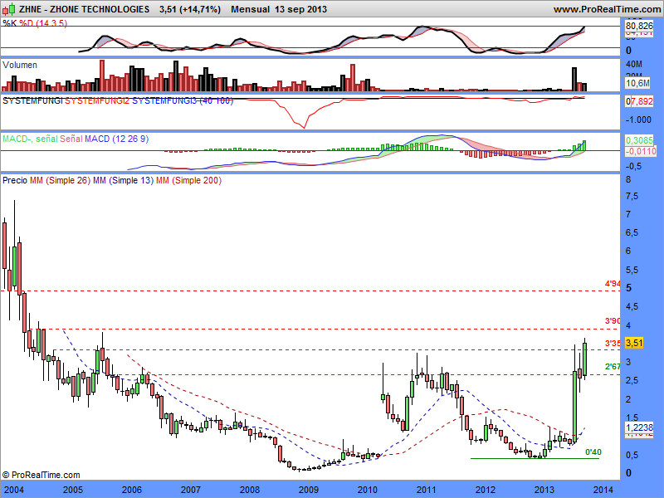The width and height of the screenshot is (664, 498).
Task: Click the -0,5 MACD axis label
Action: click(633, 167)
